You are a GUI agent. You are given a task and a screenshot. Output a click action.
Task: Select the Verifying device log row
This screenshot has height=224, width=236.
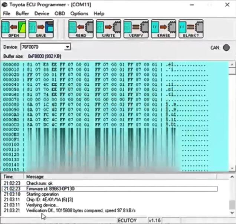(110, 205)
